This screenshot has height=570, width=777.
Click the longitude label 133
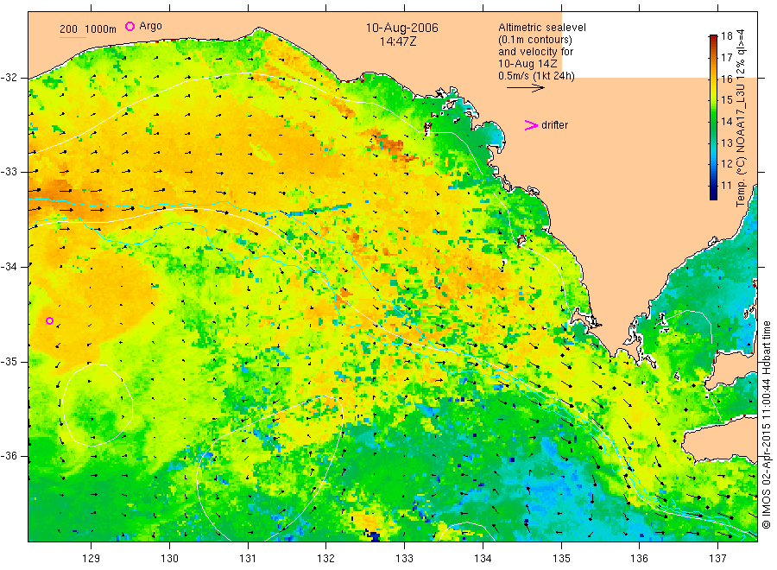[x=404, y=558]
